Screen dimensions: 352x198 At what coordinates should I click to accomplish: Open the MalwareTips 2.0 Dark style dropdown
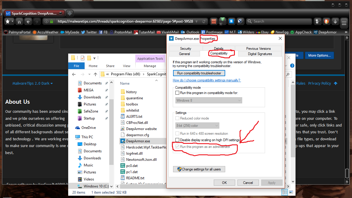tap(33, 83)
